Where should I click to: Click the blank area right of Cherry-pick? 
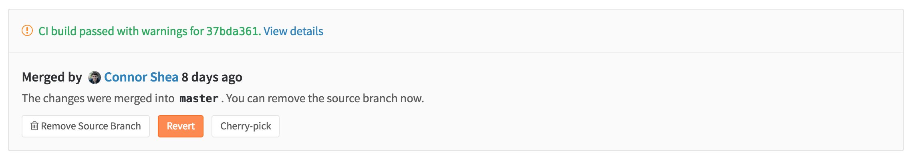point(561,126)
